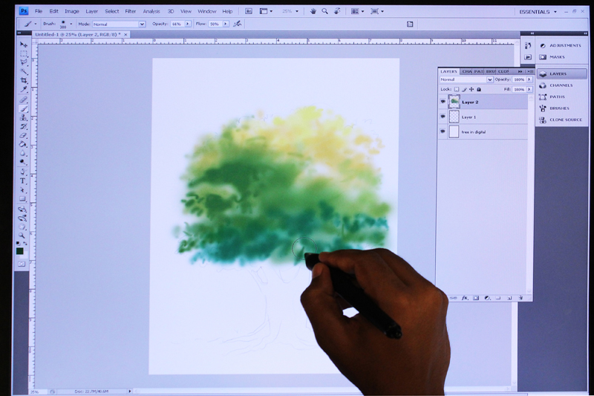Viewport: 594px width, 396px height.
Task: Open brush preset picker arrow
Action: 71,24
